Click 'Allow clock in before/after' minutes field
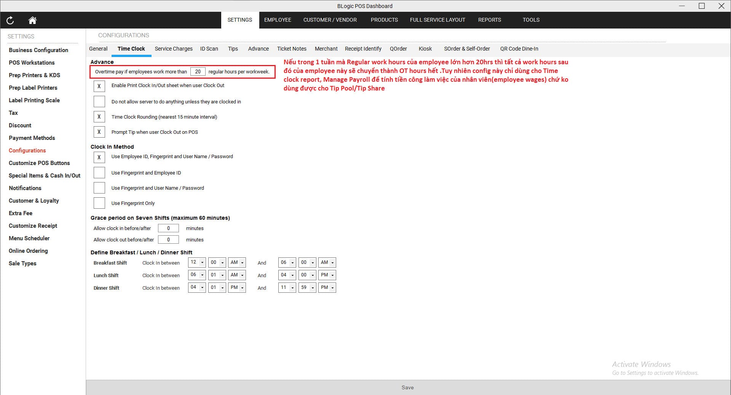731x395 pixels. [168, 228]
